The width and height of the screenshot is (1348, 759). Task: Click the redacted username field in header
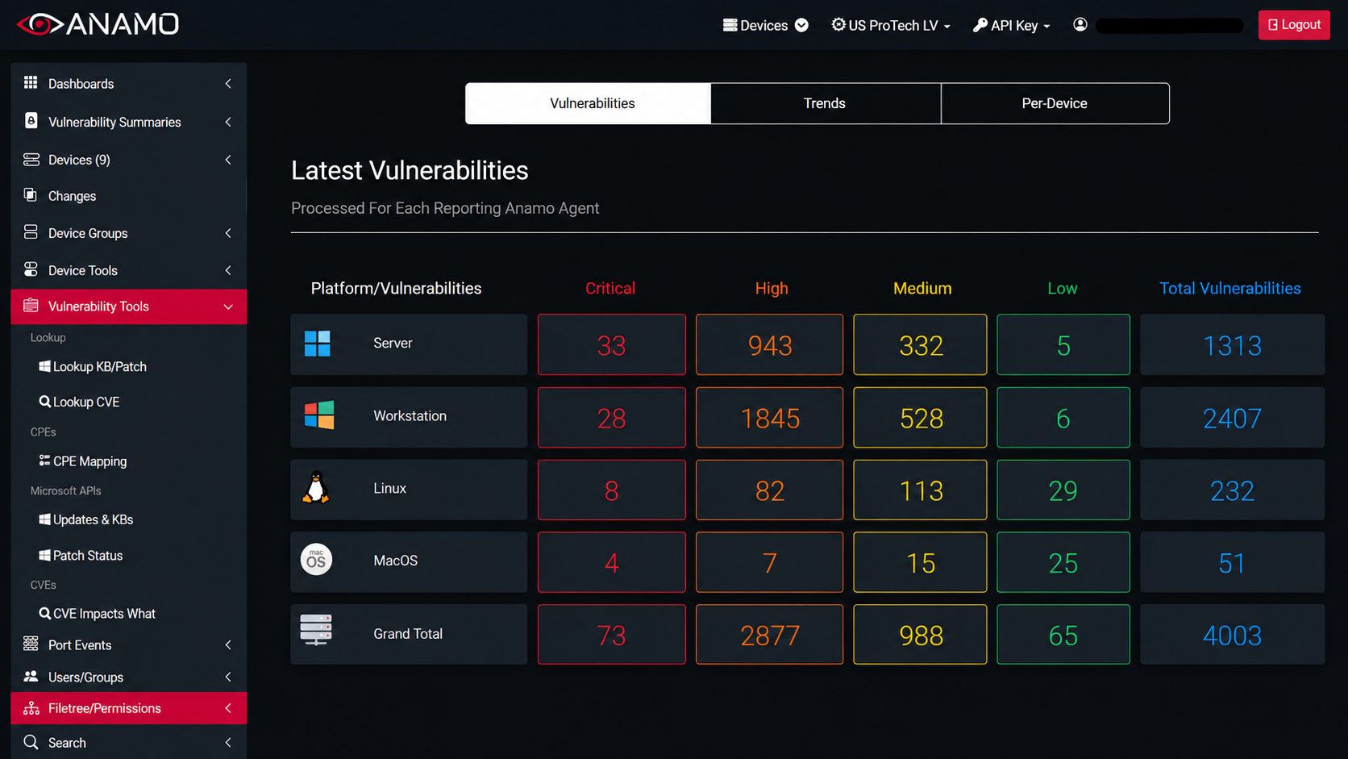[x=1169, y=26]
